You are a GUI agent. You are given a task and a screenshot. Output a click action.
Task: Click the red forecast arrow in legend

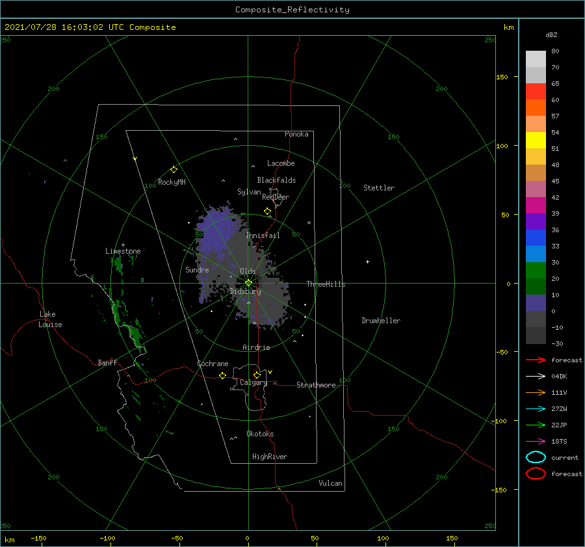point(536,360)
